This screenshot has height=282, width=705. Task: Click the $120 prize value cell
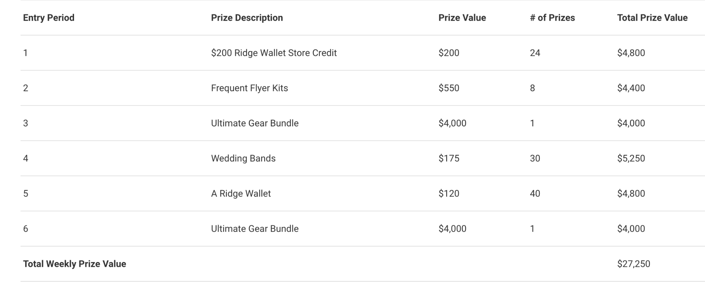pyautogui.click(x=449, y=194)
